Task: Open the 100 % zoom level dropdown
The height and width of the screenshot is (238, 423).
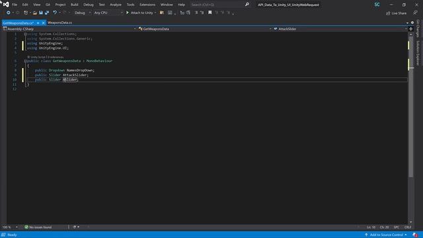Action: (x=10, y=227)
